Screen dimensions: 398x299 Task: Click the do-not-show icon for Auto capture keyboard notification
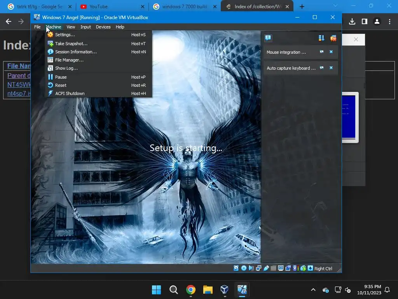[x=321, y=68]
